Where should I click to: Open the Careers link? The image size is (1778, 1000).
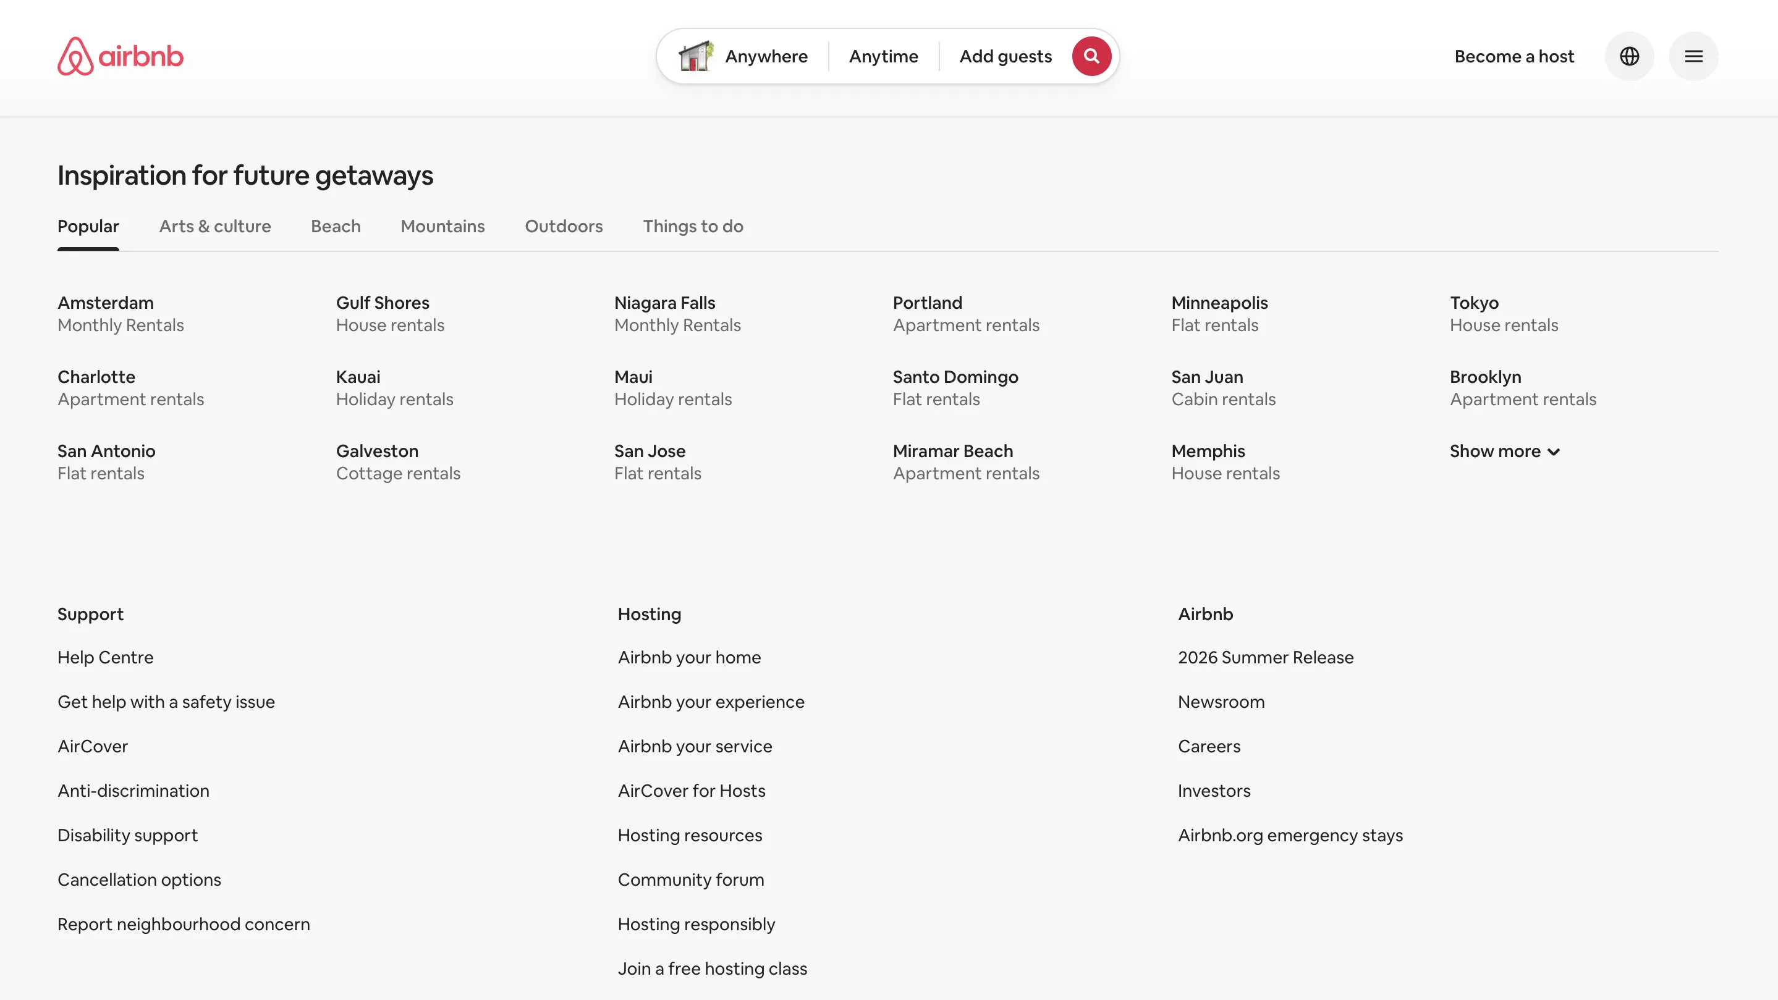click(1209, 746)
